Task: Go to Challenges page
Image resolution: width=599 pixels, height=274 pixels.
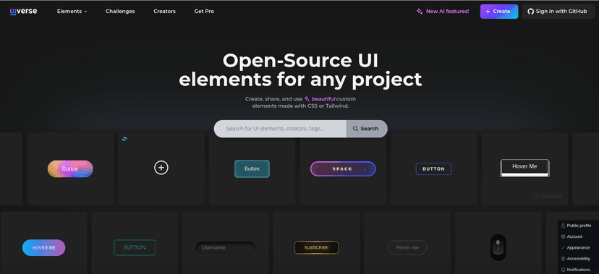Action: (120, 12)
